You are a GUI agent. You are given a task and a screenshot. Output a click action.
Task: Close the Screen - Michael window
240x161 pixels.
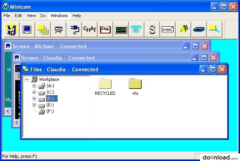tap(204, 46)
